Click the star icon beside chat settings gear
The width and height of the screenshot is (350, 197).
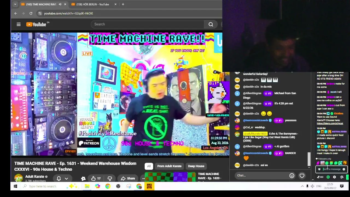[x=342, y=177]
